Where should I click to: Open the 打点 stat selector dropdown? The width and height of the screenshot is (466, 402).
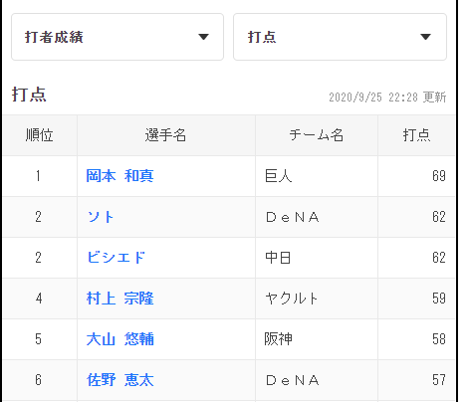pos(340,37)
